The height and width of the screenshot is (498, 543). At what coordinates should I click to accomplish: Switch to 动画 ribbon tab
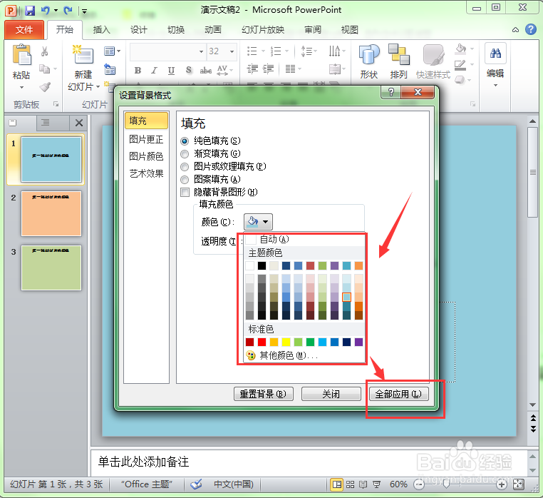point(213,30)
